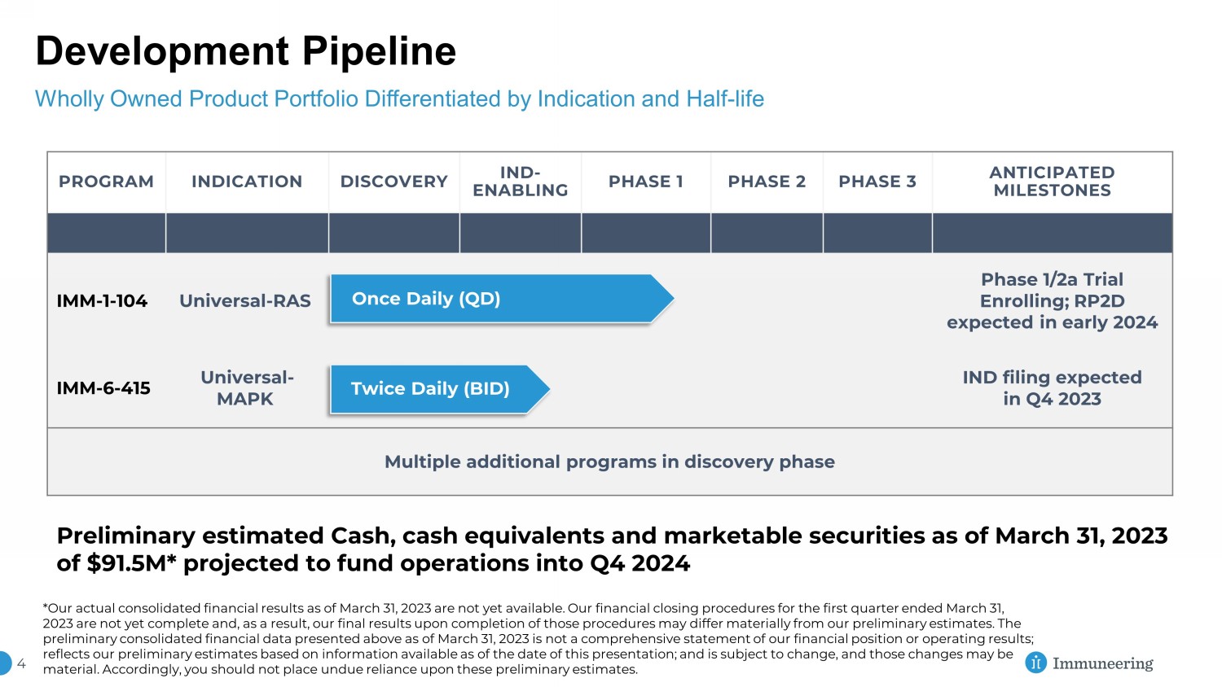This screenshot has width=1222, height=687.
Task: Click the blue half-circle beside page number
Action: [5, 663]
